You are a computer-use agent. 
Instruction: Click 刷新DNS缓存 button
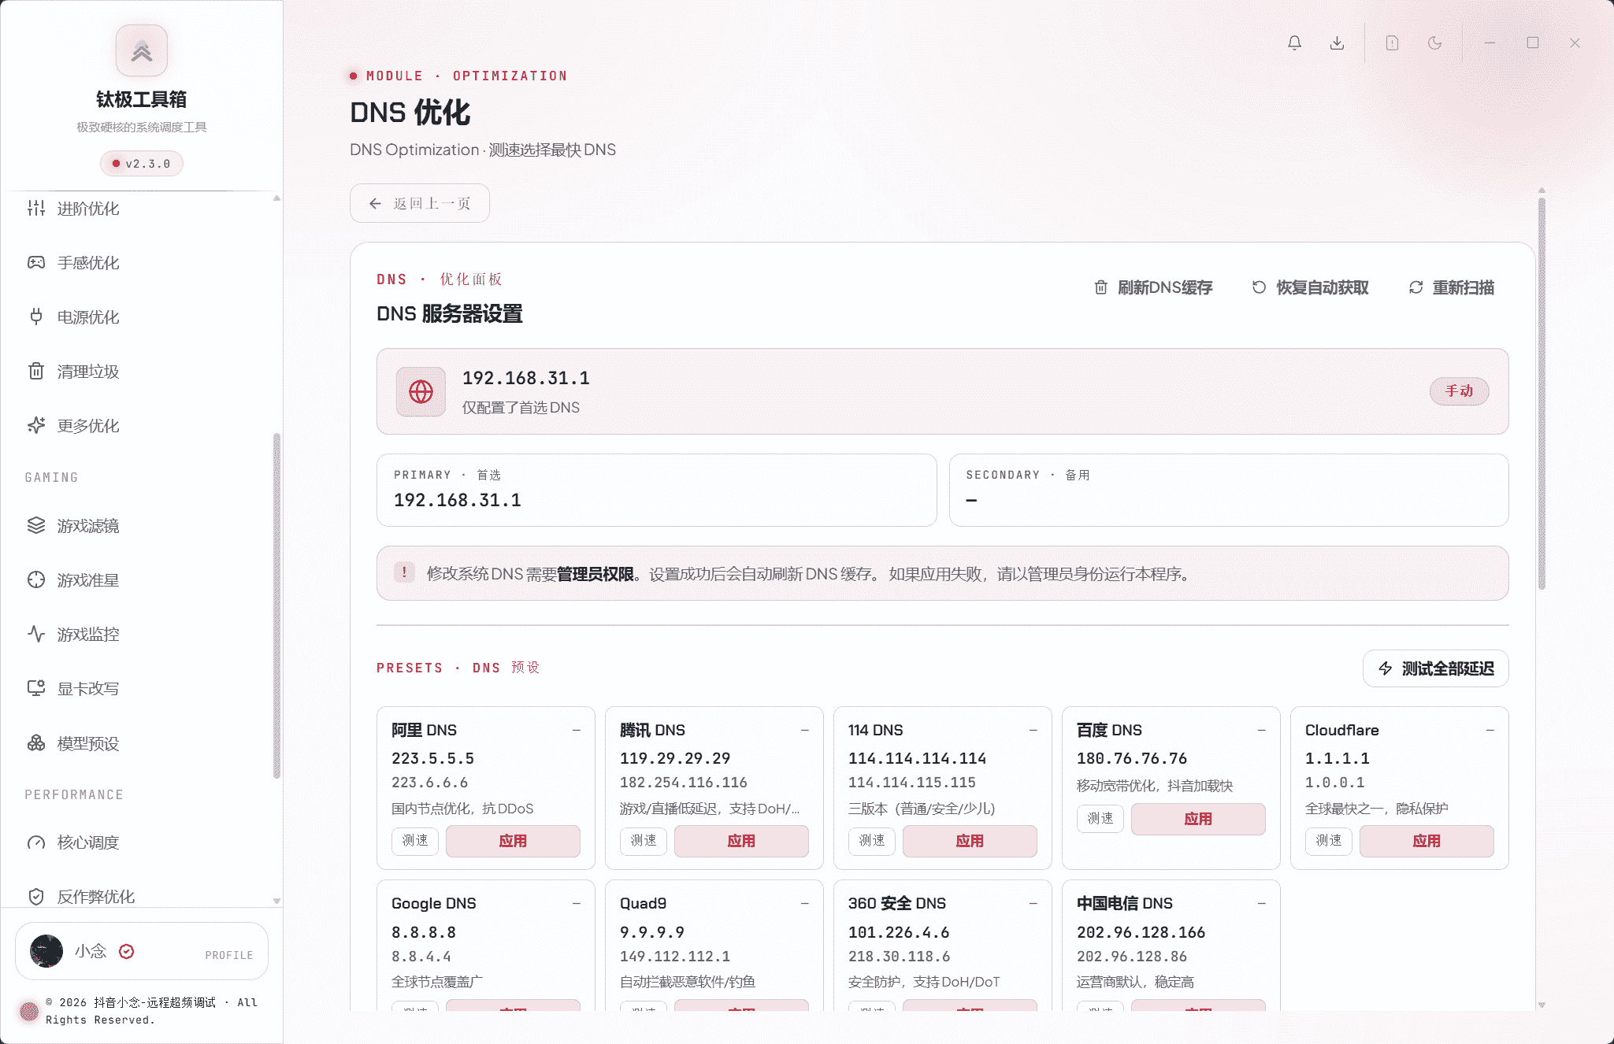pos(1153,287)
